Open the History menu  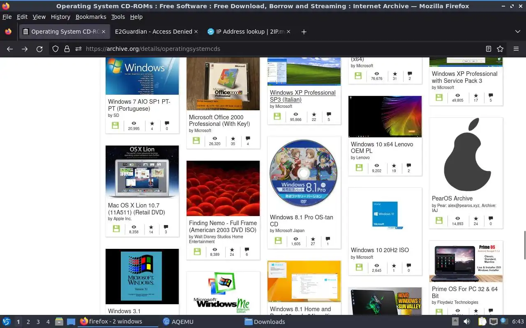[60, 17]
